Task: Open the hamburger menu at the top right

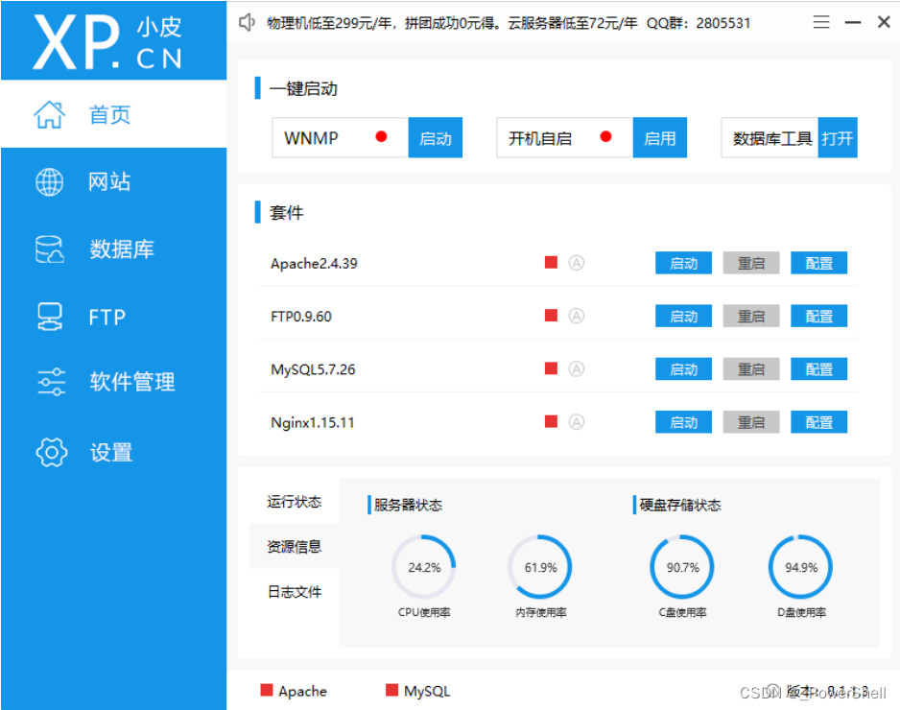Action: [821, 22]
